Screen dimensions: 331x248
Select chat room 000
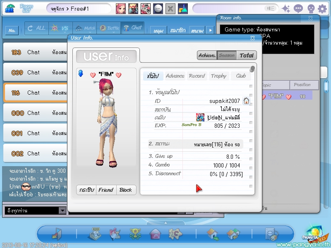click(x=36, y=113)
